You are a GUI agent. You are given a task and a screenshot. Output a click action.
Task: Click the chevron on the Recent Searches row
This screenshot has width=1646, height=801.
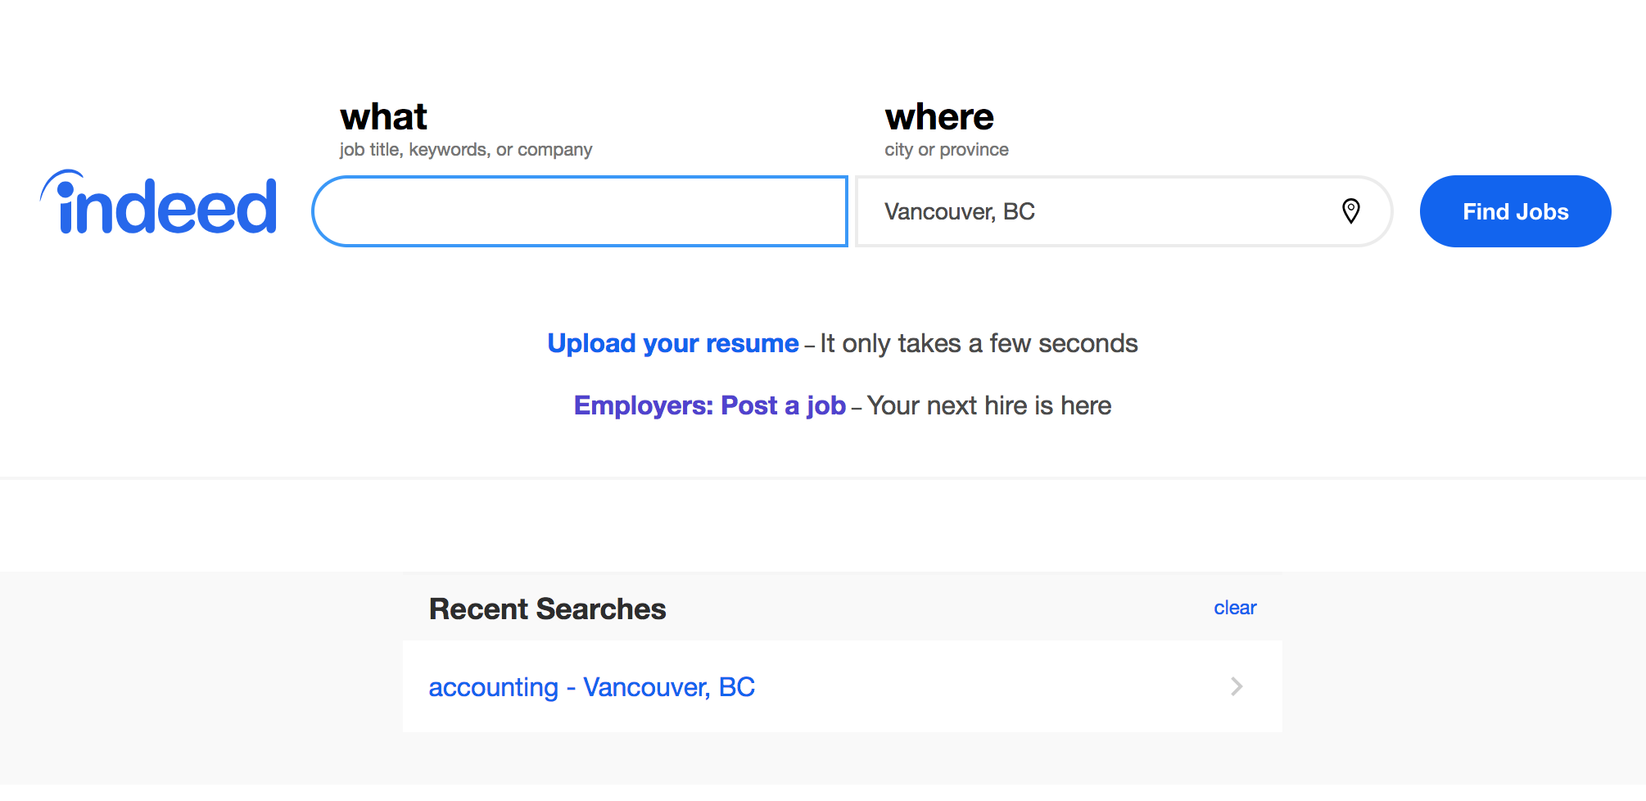click(1237, 686)
